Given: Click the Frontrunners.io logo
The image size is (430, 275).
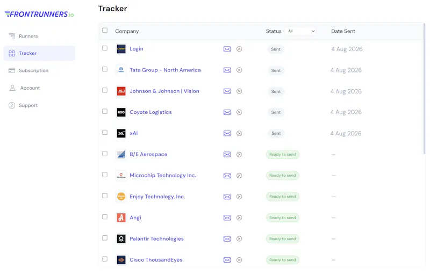Looking at the screenshot, I should [39, 15].
